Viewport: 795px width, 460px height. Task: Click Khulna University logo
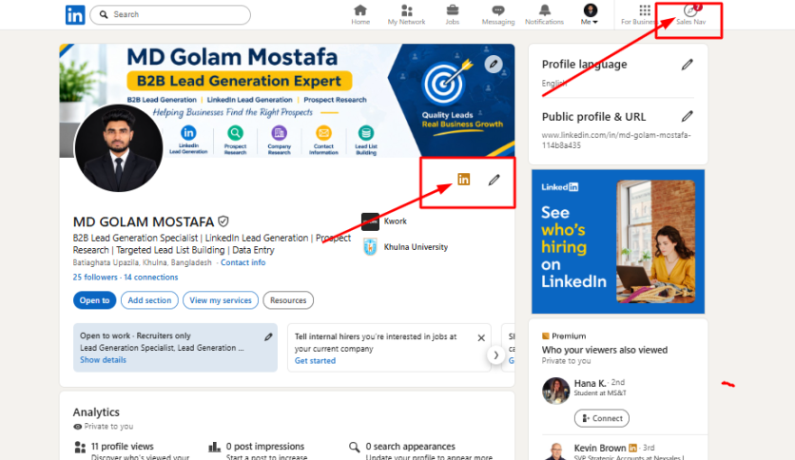coord(370,247)
